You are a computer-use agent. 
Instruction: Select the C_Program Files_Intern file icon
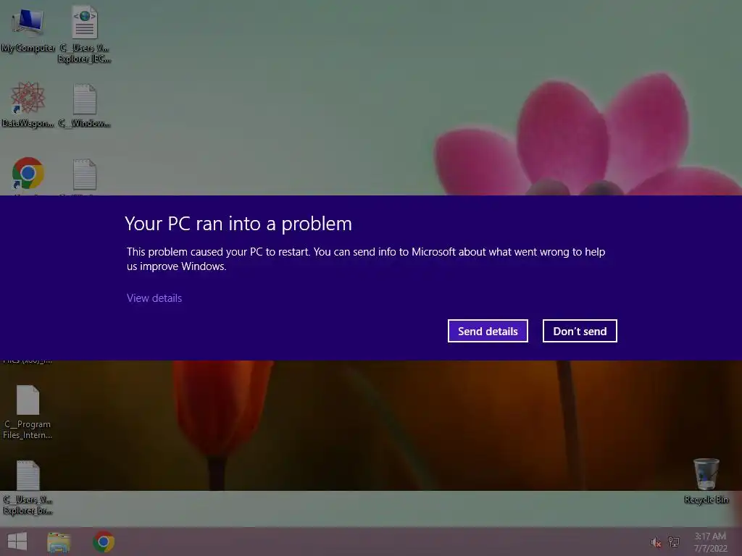[x=28, y=412]
